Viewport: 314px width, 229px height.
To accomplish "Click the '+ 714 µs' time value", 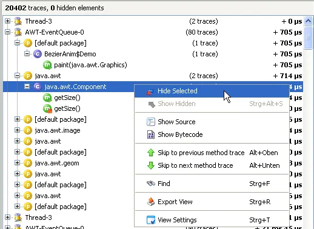I will click(287, 76).
